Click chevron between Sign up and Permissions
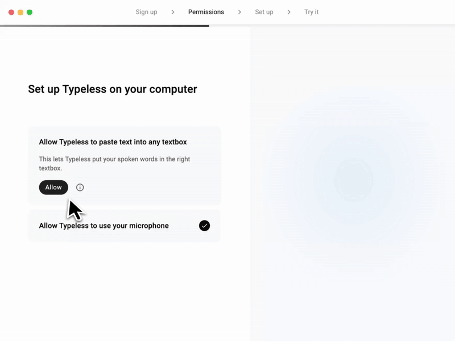 click(173, 12)
